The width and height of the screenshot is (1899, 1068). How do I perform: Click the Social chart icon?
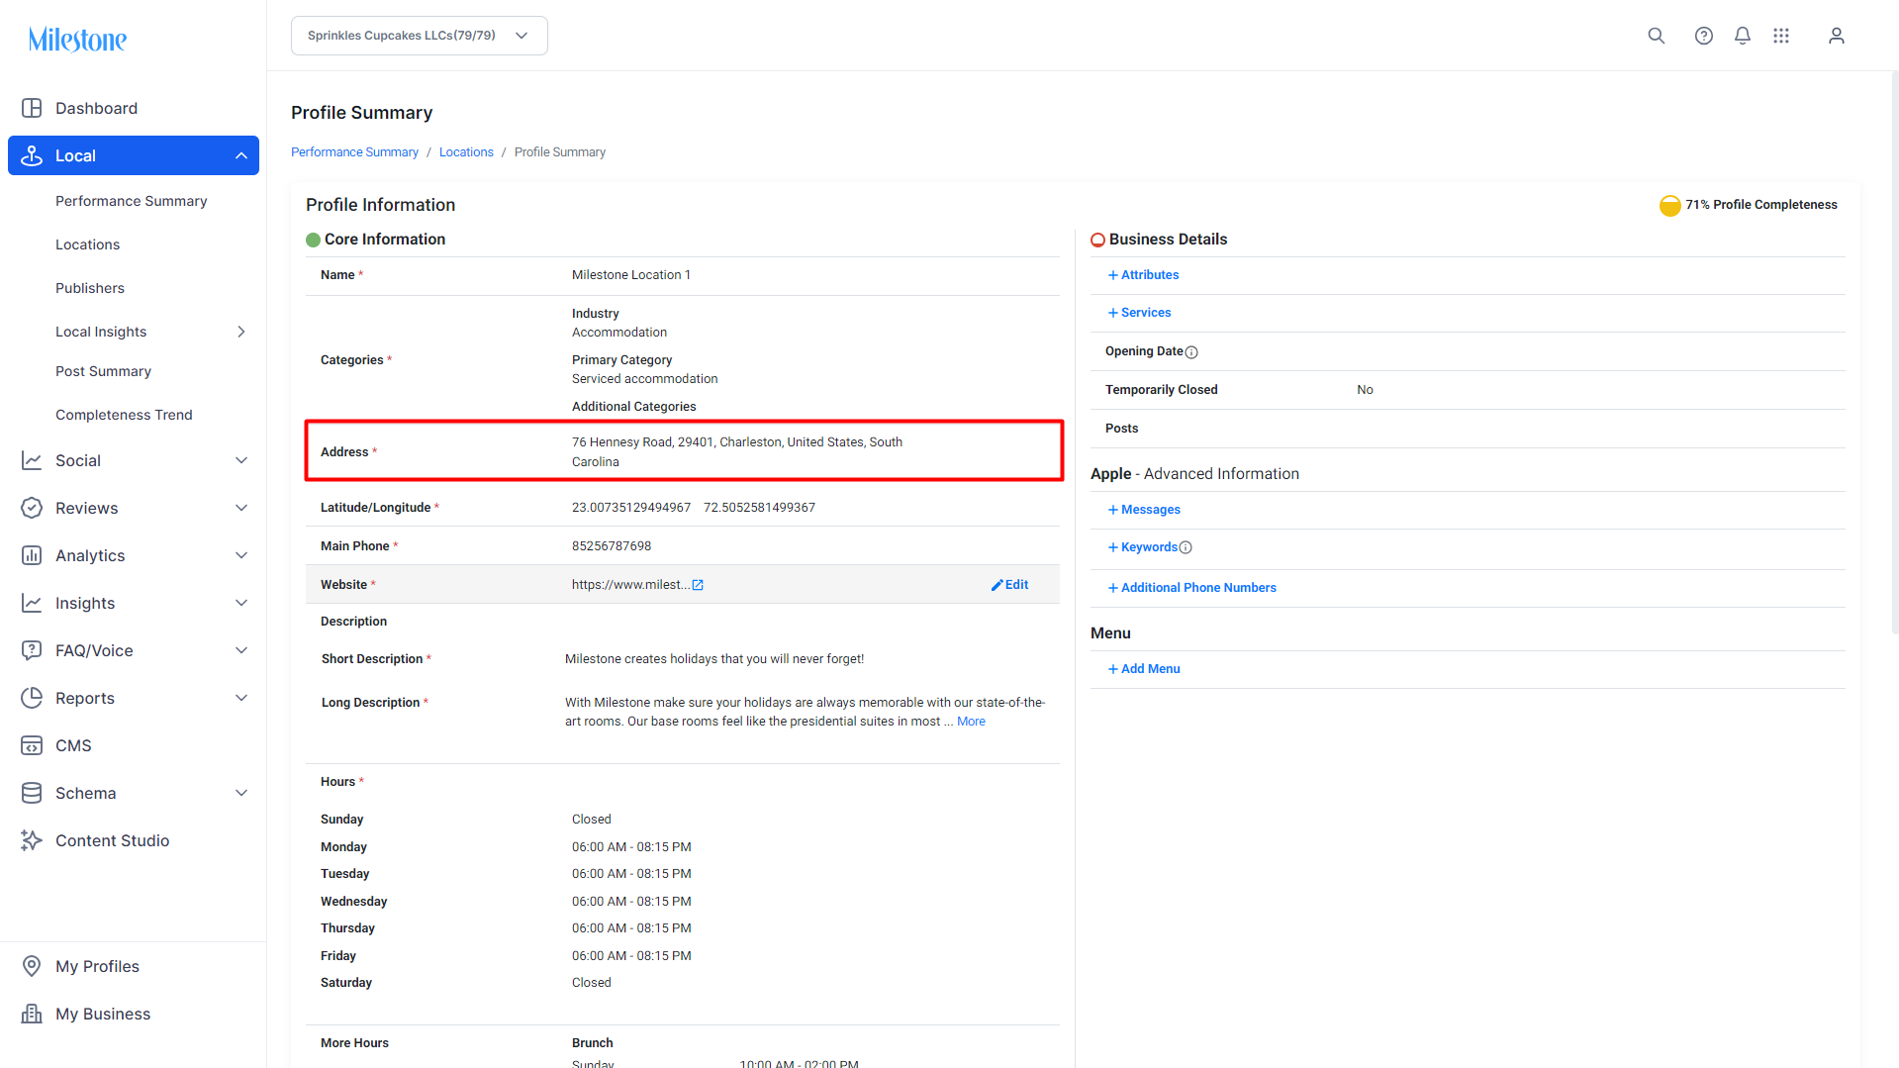click(x=32, y=460)
